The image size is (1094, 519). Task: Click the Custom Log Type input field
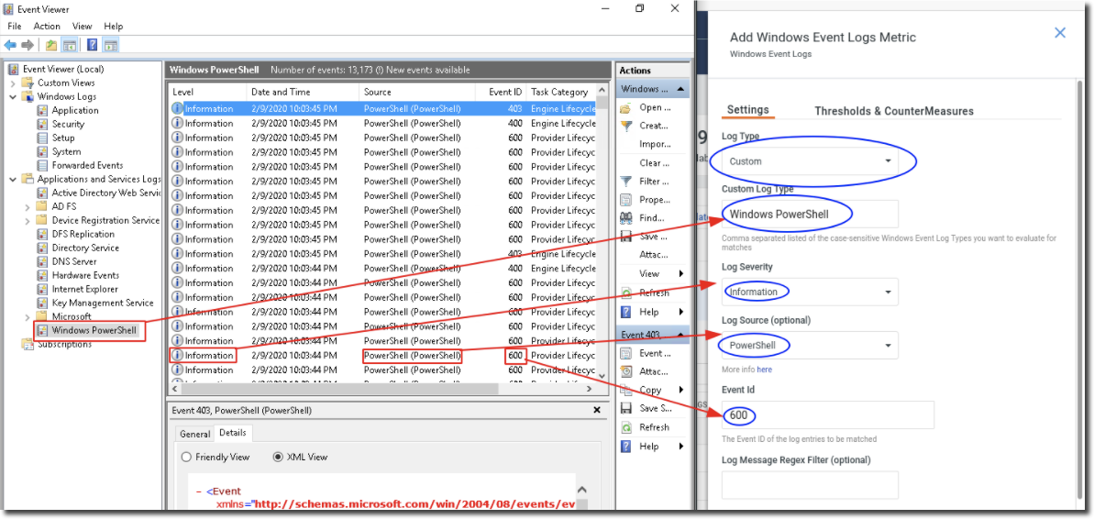click(810, 215)
